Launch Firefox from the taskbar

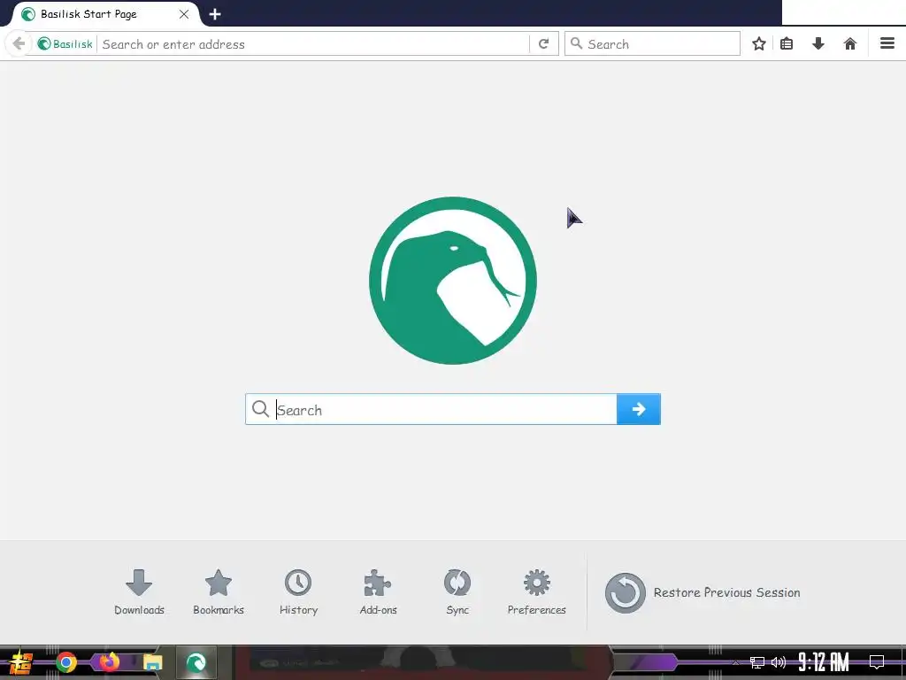click(109, 662)
